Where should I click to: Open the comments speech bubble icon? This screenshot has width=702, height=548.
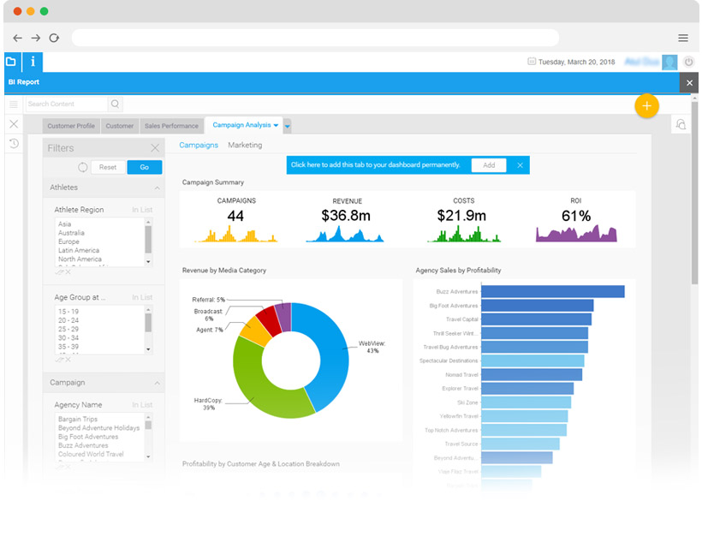(681, 125)
